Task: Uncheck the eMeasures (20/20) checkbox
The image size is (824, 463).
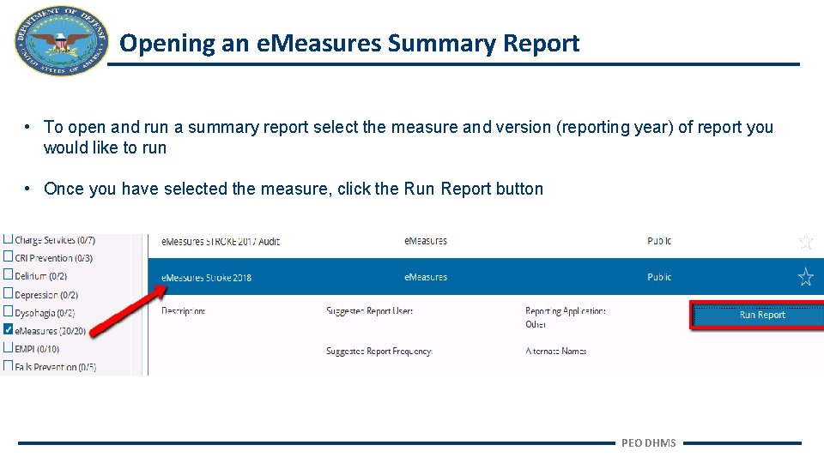Action: pos(8,329)
